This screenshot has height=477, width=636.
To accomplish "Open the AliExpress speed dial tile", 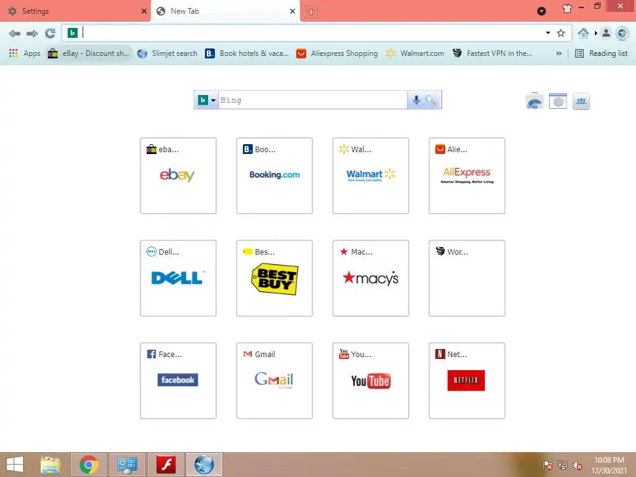I will pos(467,176).
